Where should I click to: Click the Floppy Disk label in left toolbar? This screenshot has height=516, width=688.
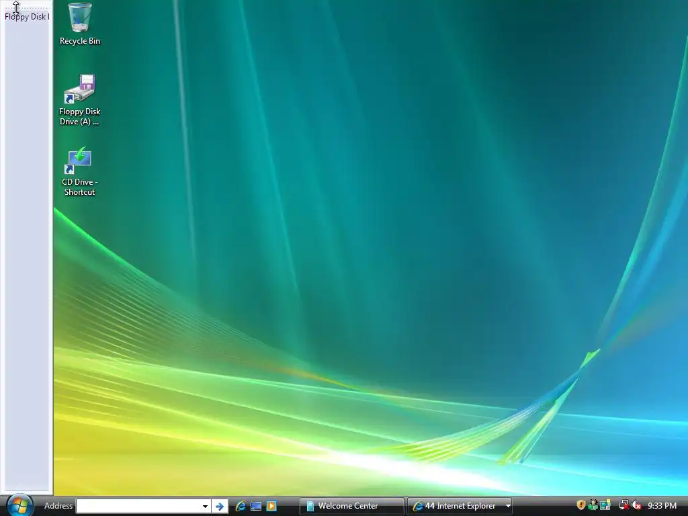point(27,17)
